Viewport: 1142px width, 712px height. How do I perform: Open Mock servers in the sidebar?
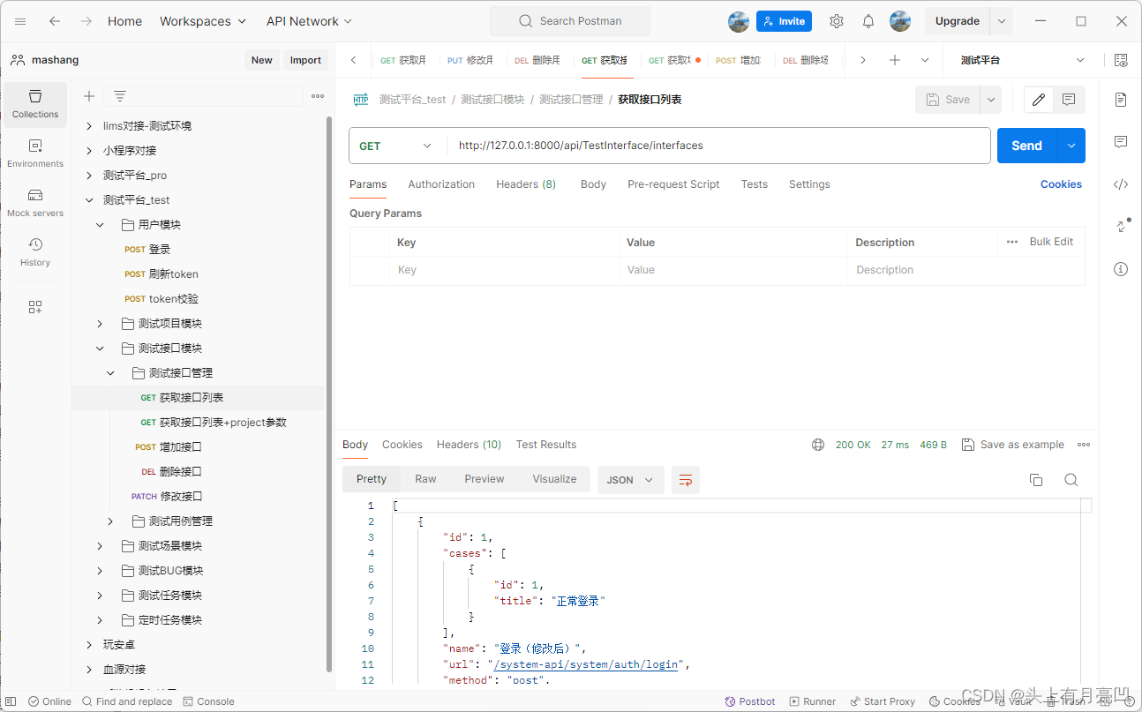(x=35, y=203)
